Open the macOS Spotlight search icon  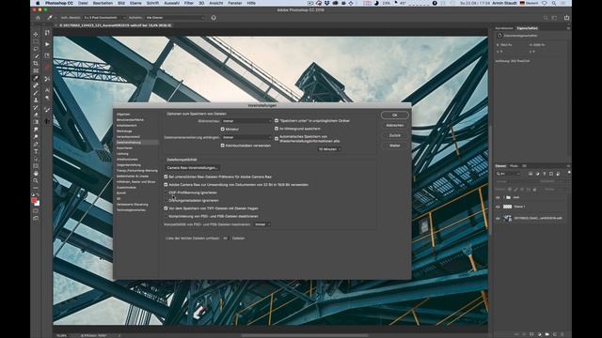[554, 3]
